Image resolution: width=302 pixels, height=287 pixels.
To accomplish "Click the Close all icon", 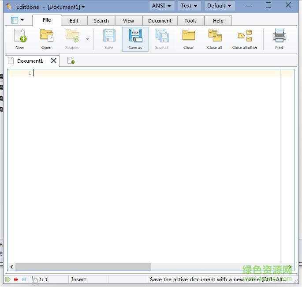I will tap(215, 36).
